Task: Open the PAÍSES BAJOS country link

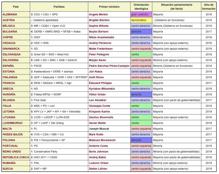Action: click(x=12, y=134)
